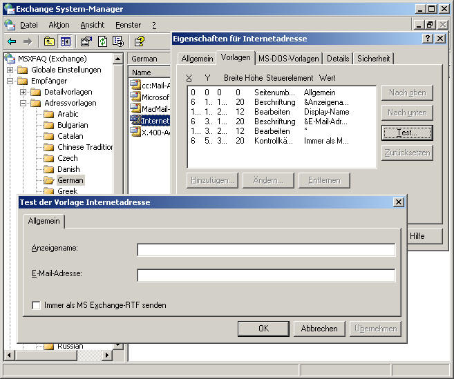The height and width of the screenshot is (379, 454).
Task: Click the MMC document icon left of Datei
Action: click(10, 25)
